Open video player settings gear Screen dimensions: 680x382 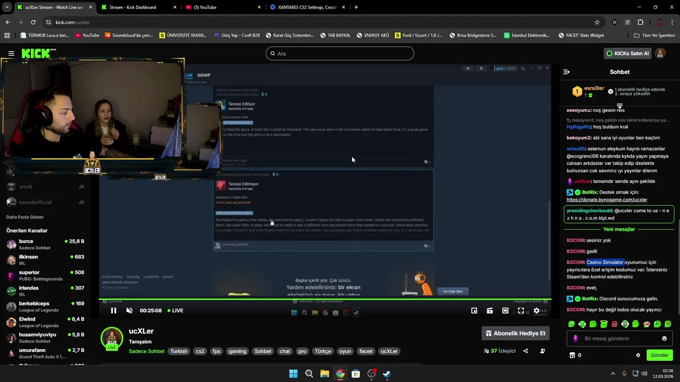537,310
